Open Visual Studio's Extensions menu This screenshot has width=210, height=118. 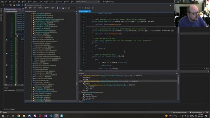click(59, 2)
